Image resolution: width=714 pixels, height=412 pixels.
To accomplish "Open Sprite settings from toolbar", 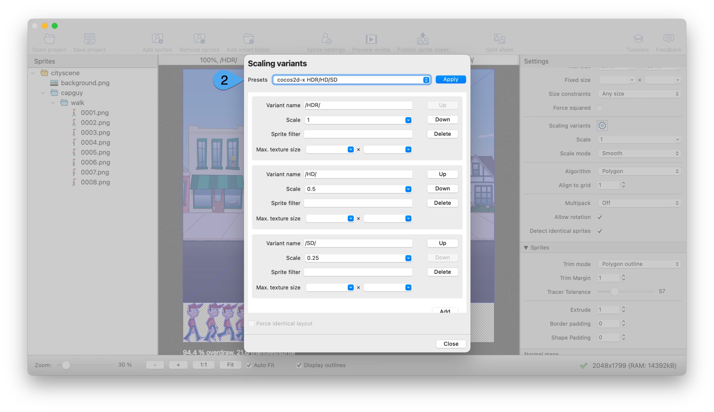I will [x=326, y=39].
